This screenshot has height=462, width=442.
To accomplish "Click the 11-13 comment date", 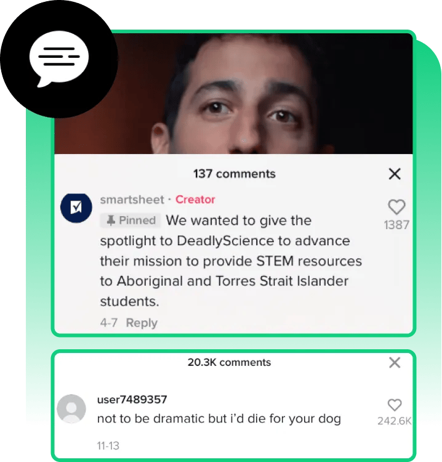I will (x=108, y=446).
